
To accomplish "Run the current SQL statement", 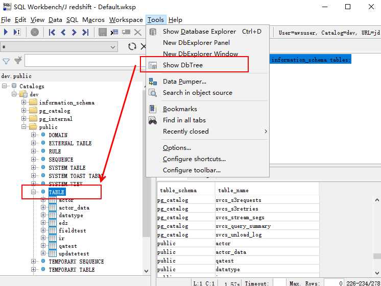I will click(x=6, y=32).
